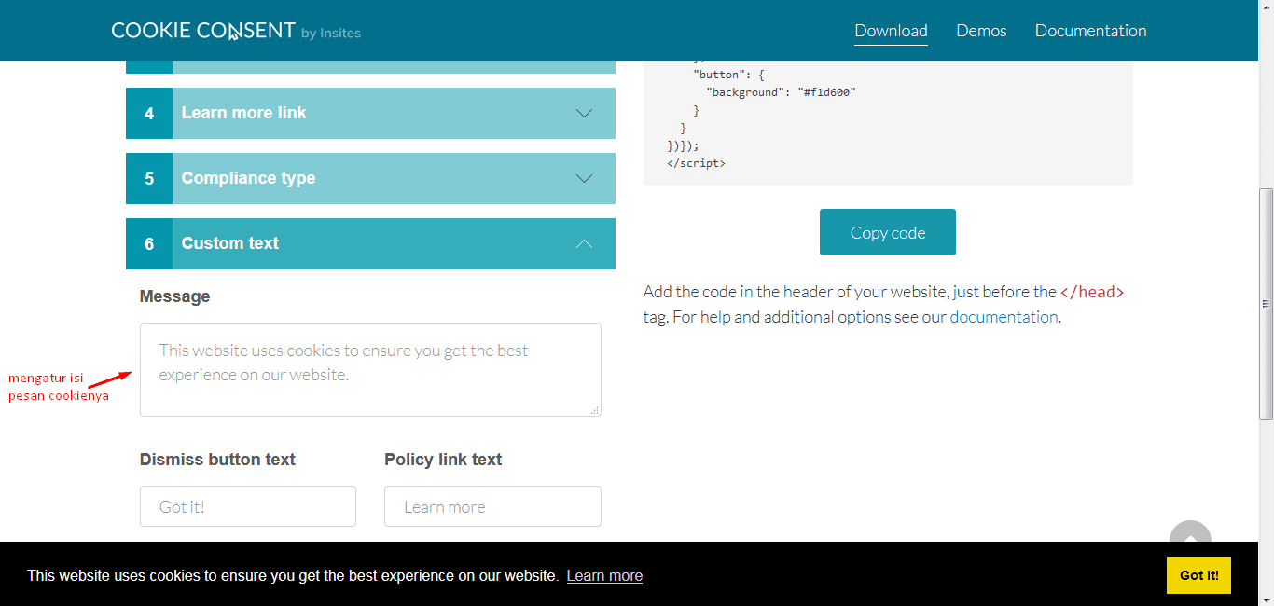Expand the Compliance type section
The image size is (1274, 606).
pos(370,178)
